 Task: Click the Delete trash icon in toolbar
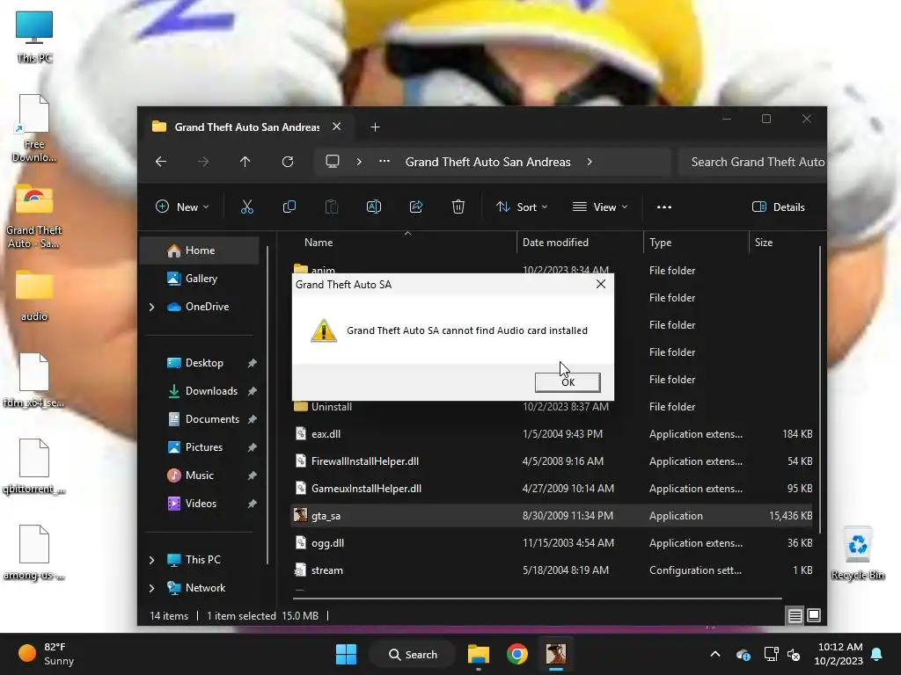[458, 207]
